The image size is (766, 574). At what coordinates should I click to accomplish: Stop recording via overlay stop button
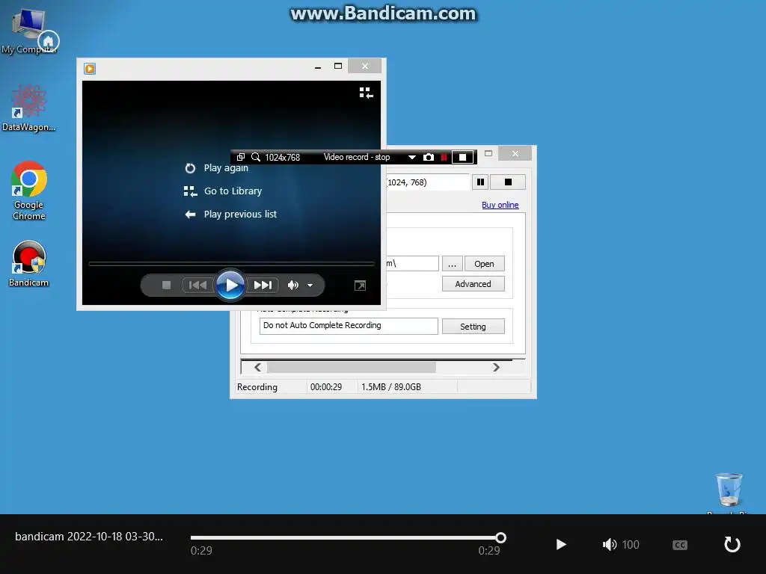(462, 157)
